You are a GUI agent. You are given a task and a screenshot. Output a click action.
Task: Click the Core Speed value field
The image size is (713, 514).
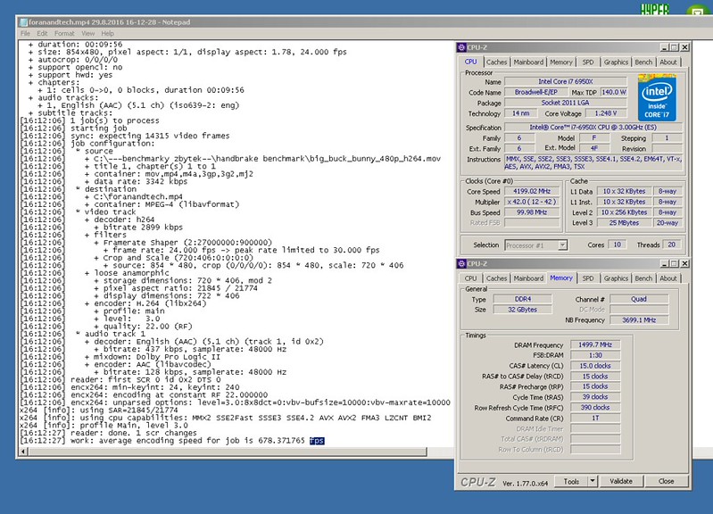[531, 192]
